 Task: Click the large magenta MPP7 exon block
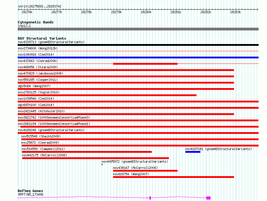click(208, 198)
